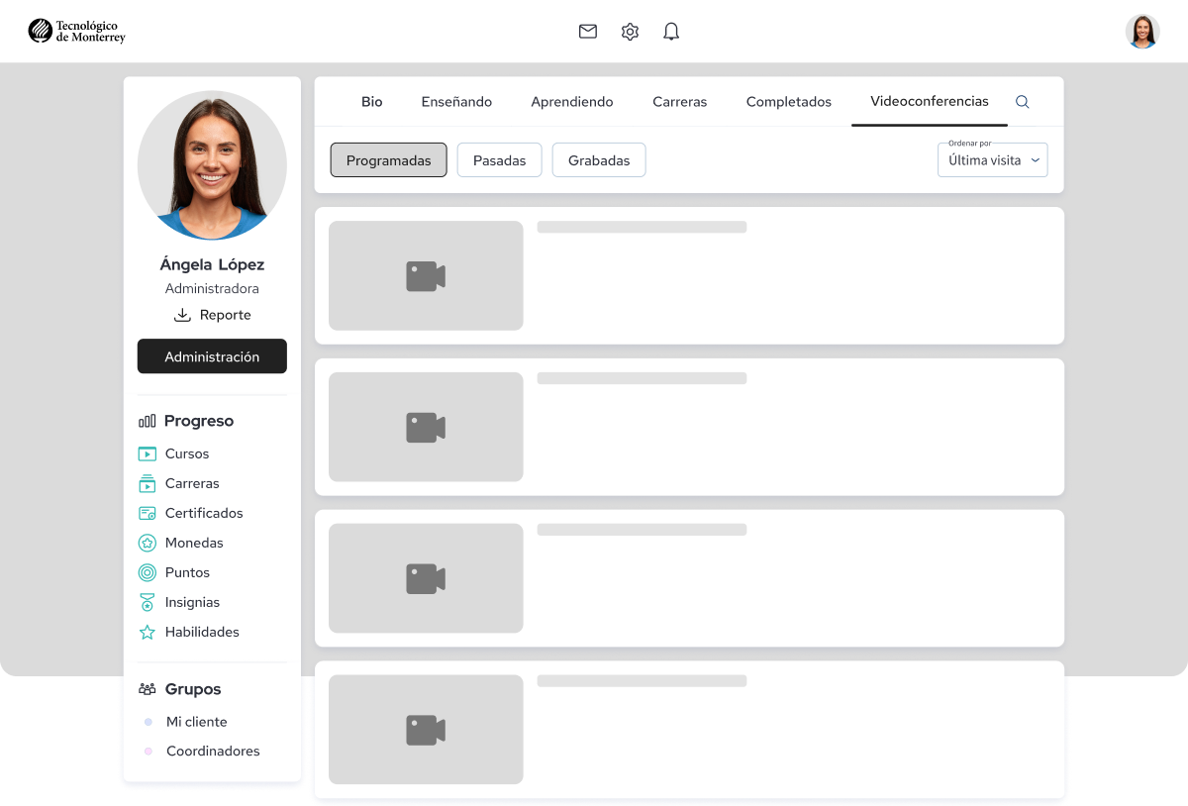Open the Certificados link
1188x806 pixels.
tap(204, 513)
